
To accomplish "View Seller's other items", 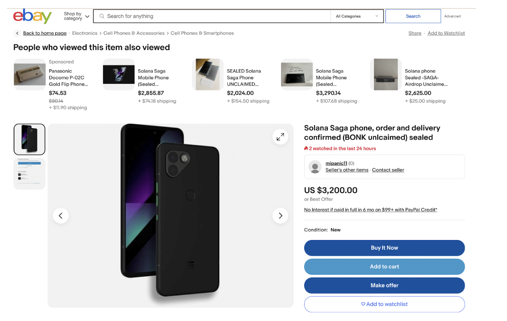I will (347, 170).
